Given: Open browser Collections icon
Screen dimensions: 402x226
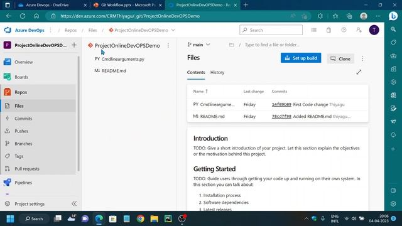Looking at the screenshot, I should (349, 16).
